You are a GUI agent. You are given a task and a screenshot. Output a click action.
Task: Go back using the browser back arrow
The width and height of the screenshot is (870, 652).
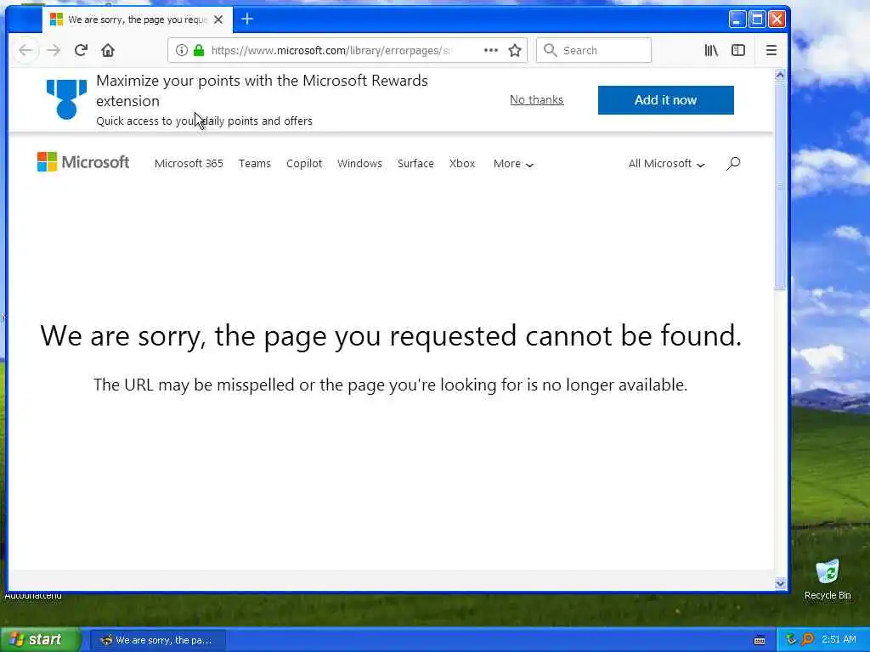point(25,50)
